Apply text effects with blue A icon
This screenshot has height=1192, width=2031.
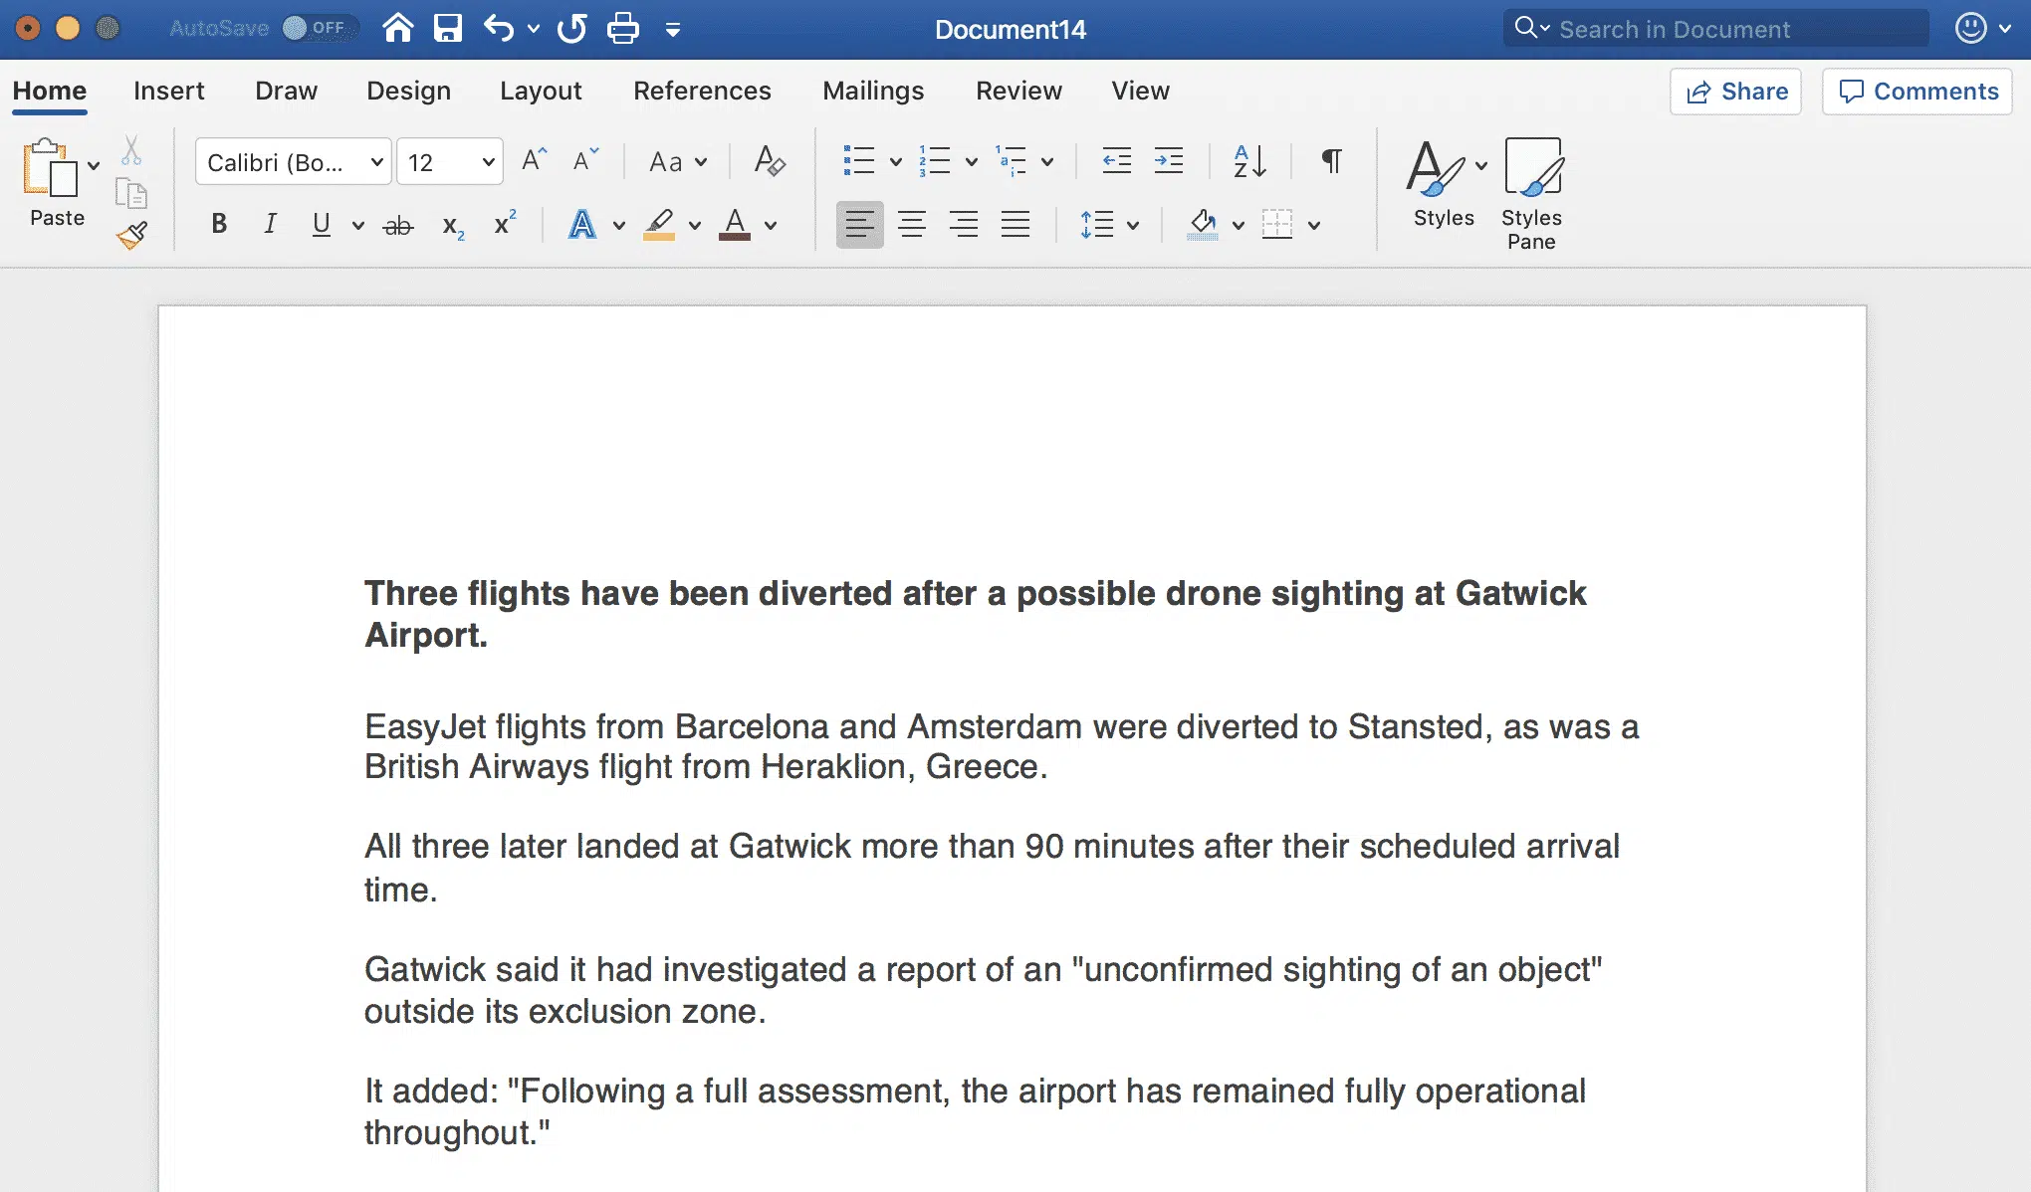[x=582, y=225]
